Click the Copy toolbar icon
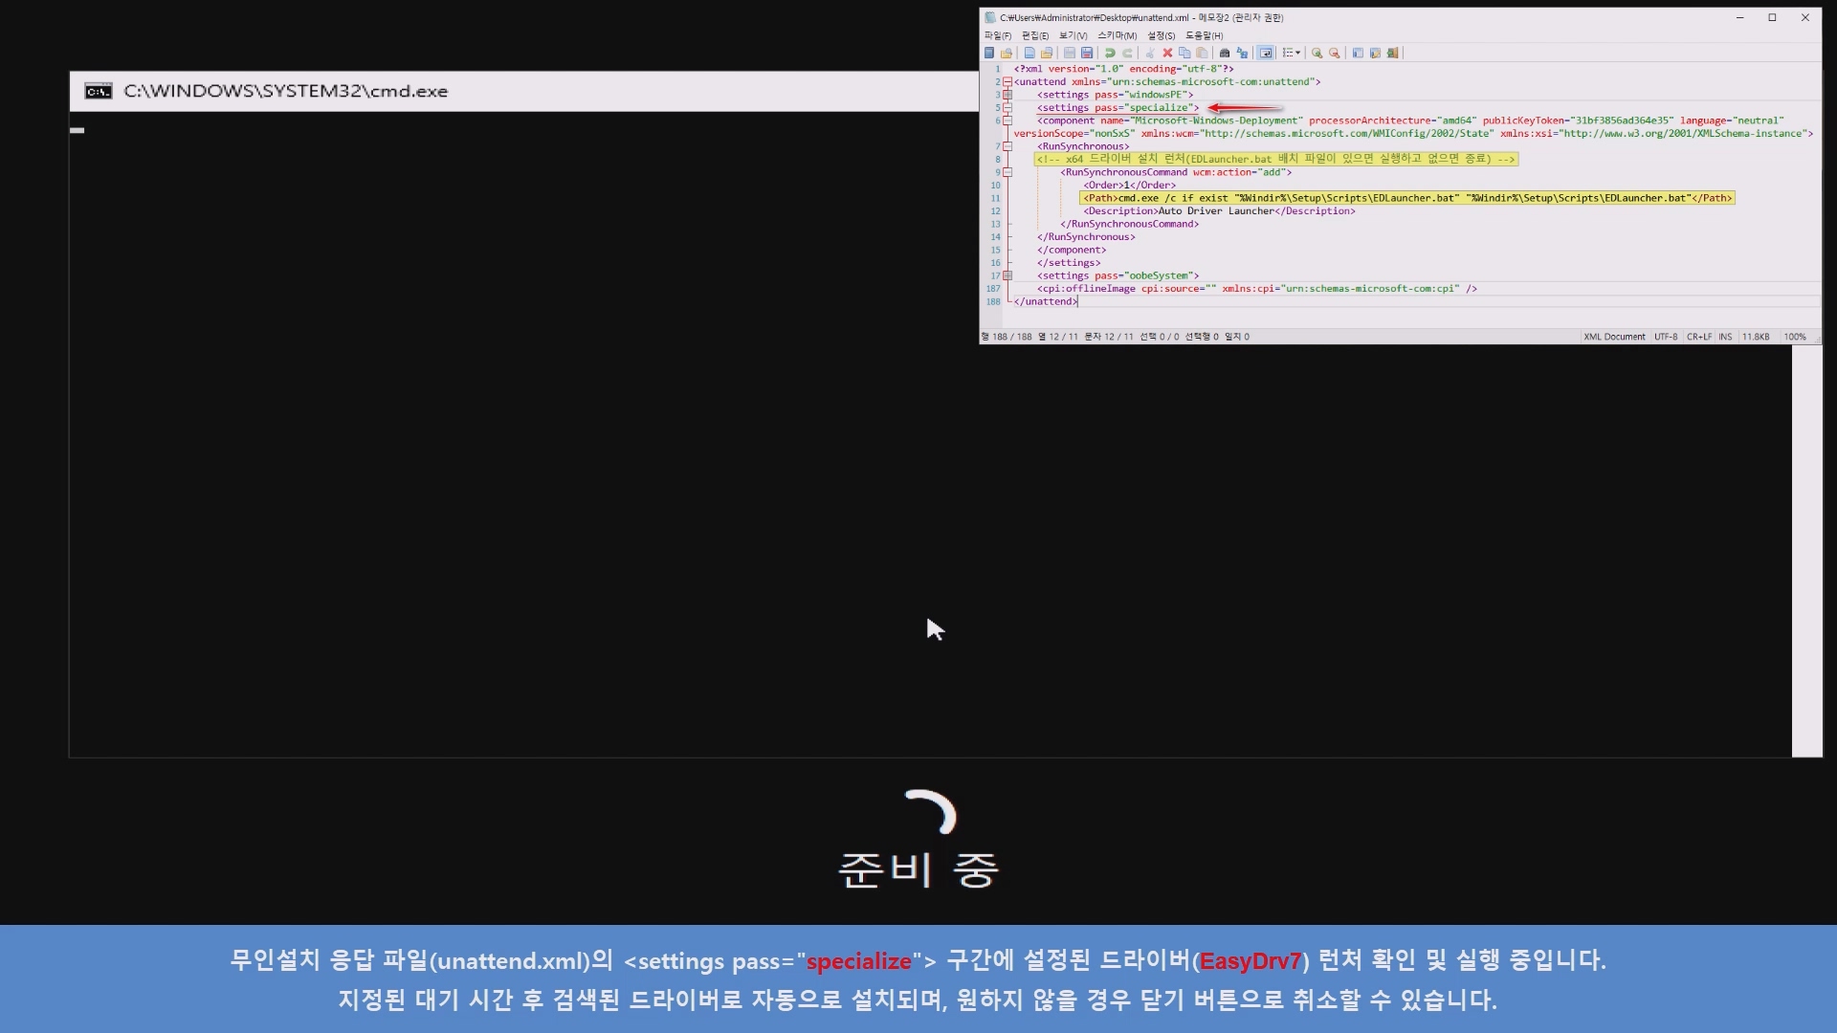The width and height of the screenshot is (1837, 1033). click(1184, 53)
